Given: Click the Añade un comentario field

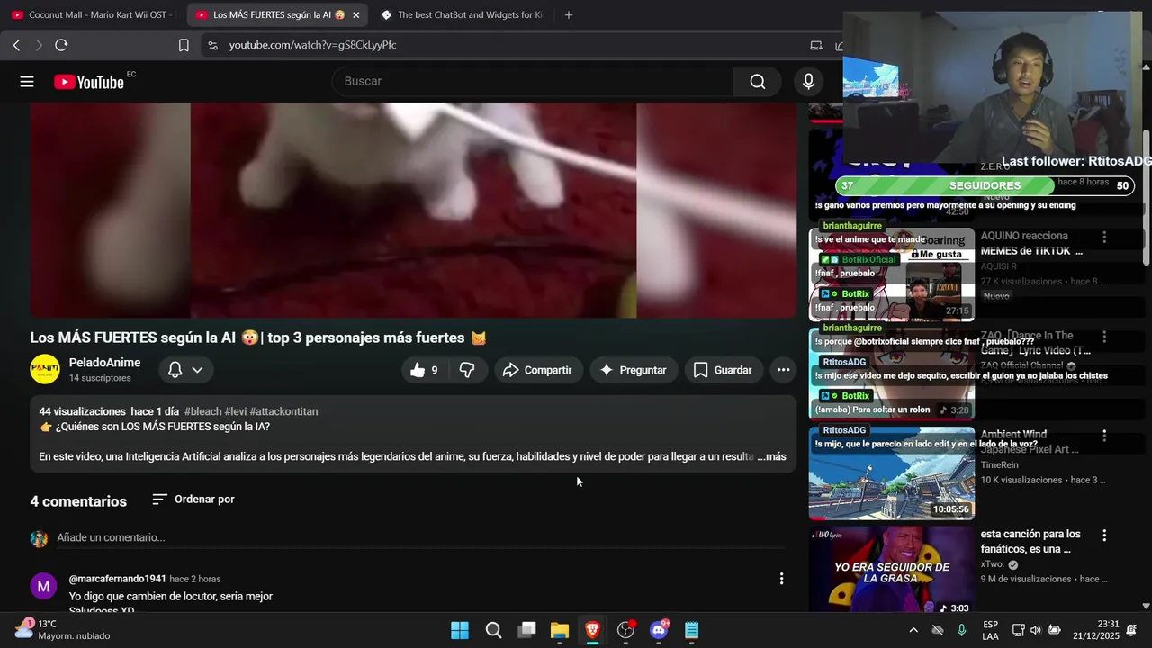Looking at the screenshot, I should pyautogui.click(x=420, y=537).
